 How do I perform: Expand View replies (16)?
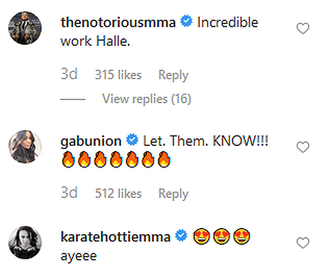[146, 99]
